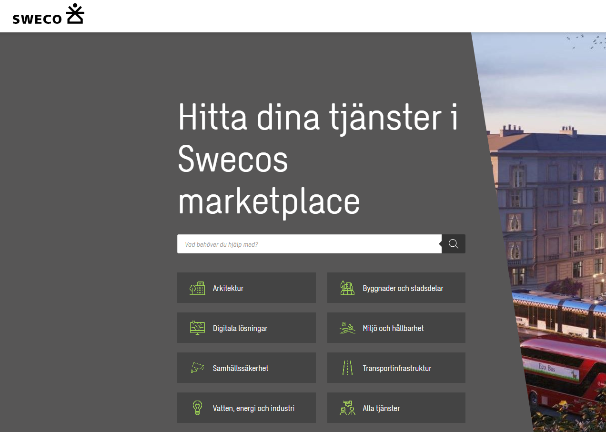Open the Transportinfrastruktur text link
Viewport: 606px width, 432px height.
pos(397,368)
